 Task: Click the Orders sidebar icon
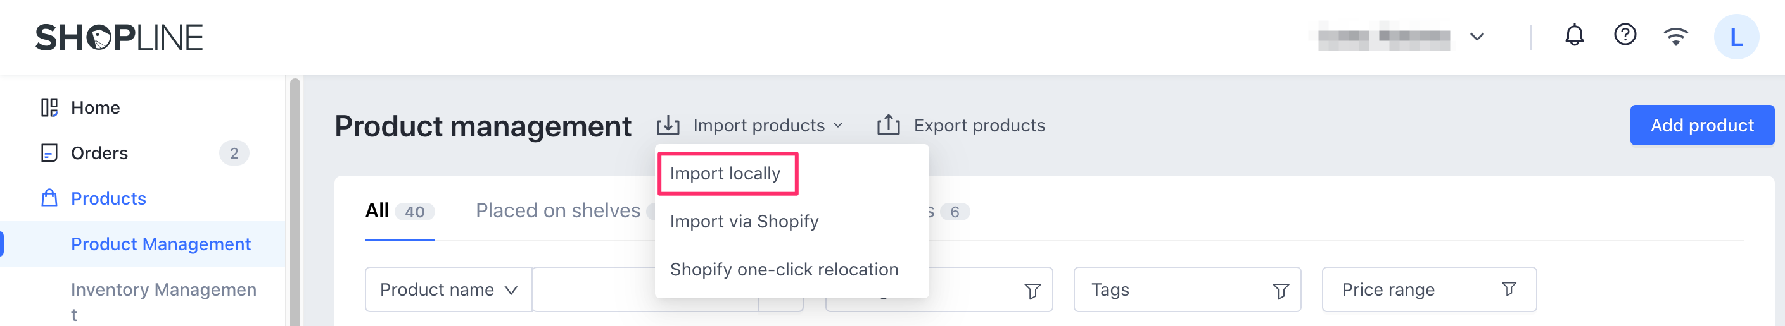pyautogui.click(x=49, y=154)
